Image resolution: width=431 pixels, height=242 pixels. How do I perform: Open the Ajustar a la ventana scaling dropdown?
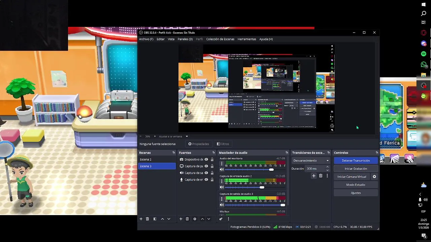[173, 136]
